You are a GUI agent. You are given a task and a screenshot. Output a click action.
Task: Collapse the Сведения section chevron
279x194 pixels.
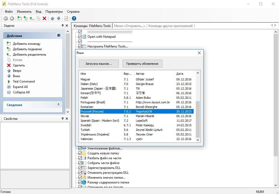click(58, 104)
